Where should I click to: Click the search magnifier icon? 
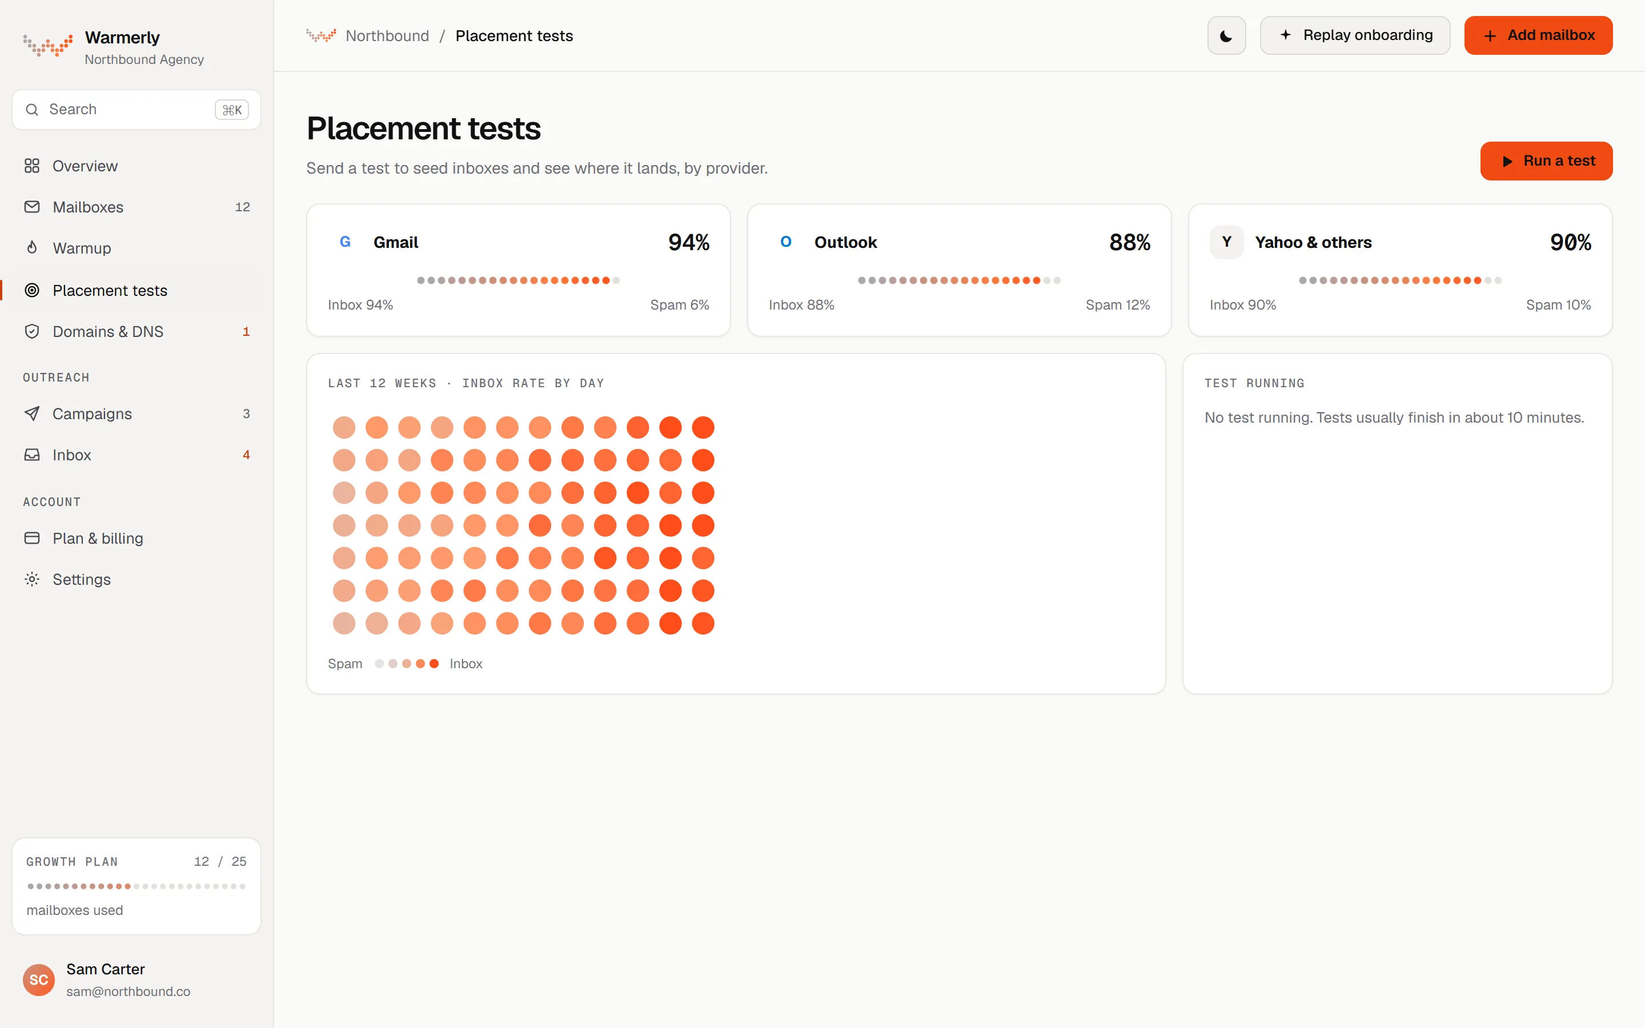32,110
